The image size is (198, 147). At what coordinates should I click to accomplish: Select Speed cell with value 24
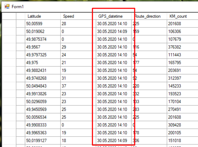point(78,55)
